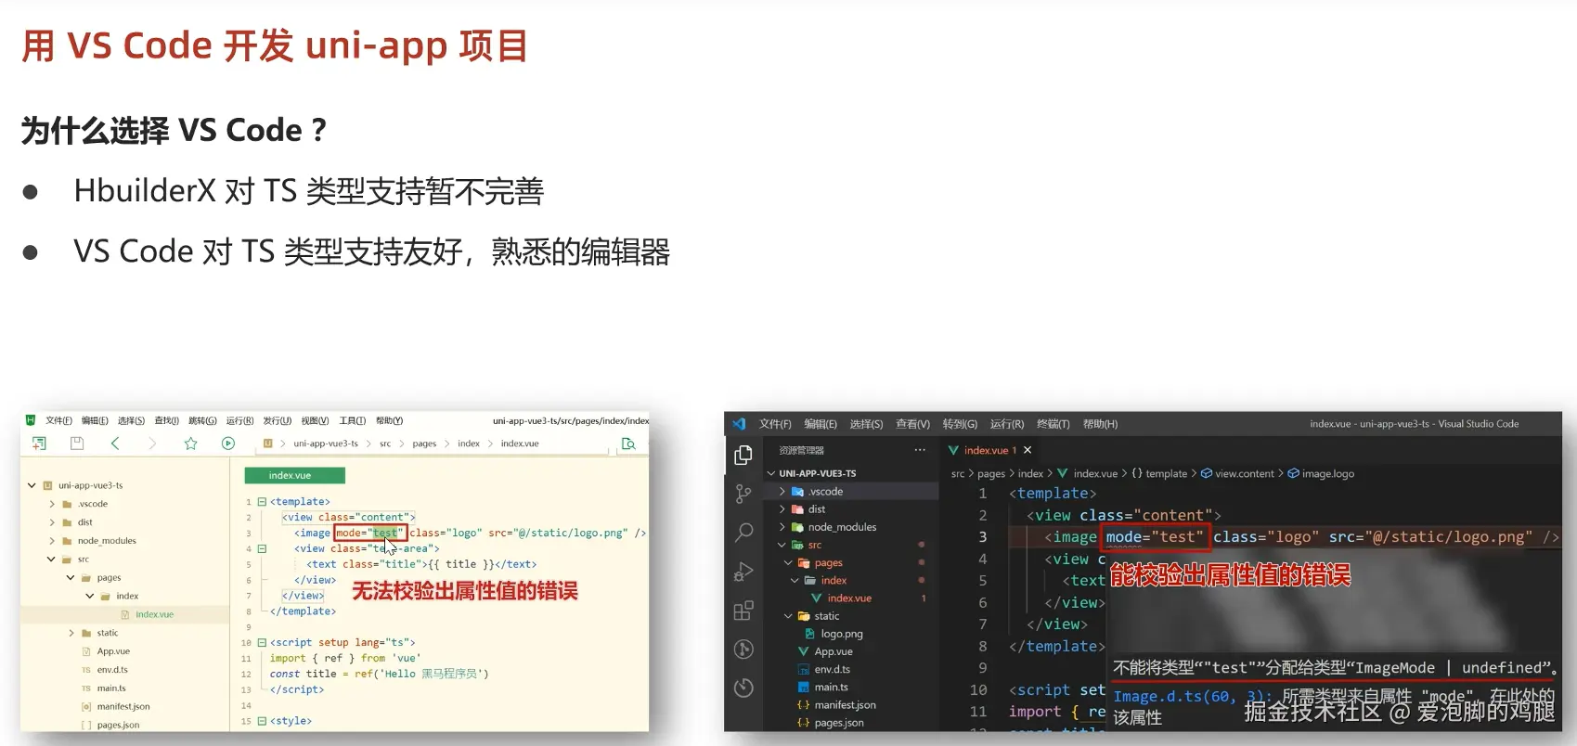Expand dist folder in HBuilderX tree

[52, 522]
